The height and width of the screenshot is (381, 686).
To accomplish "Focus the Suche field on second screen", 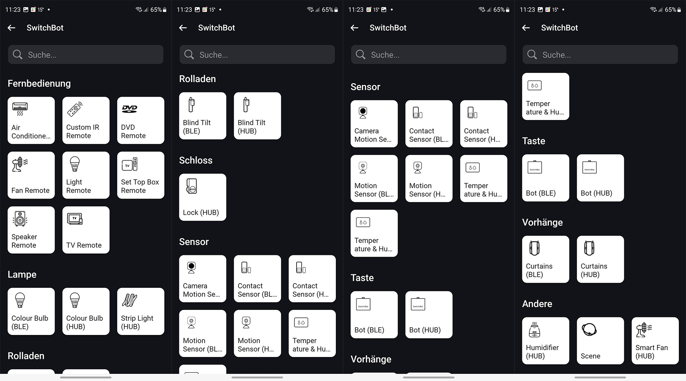I will click(257, 55).
